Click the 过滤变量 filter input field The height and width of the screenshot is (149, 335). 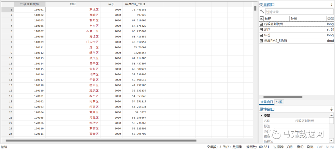[299, 12]
